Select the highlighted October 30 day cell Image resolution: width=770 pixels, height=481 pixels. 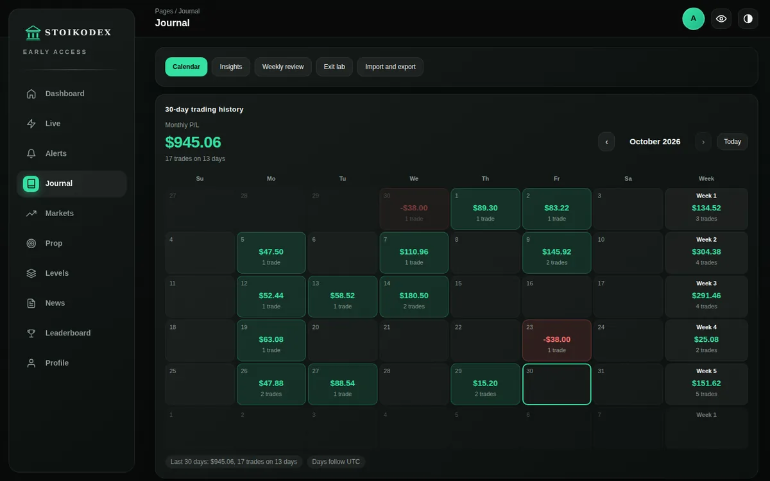point(557,384)
